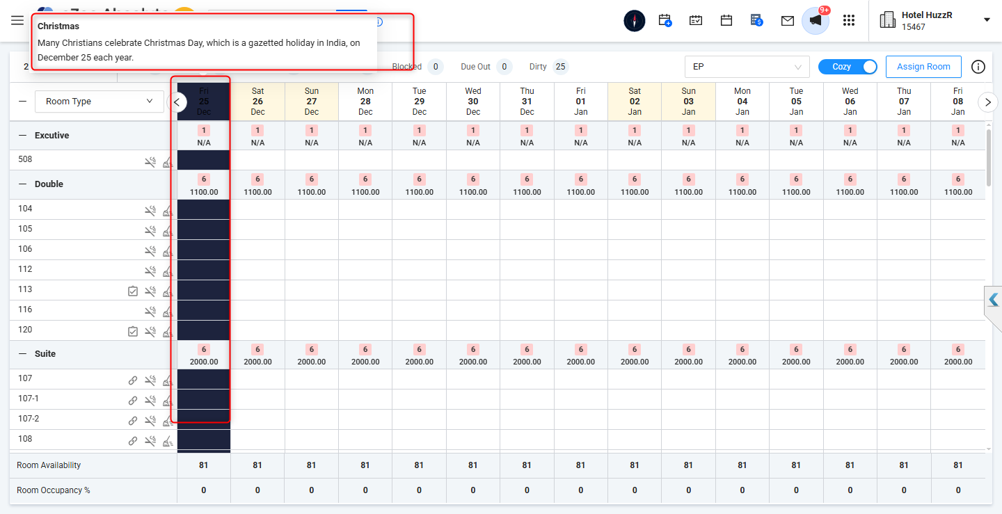Click the Assign Room button
This screenshot has width=1002, height=514.
pos(923,67)
